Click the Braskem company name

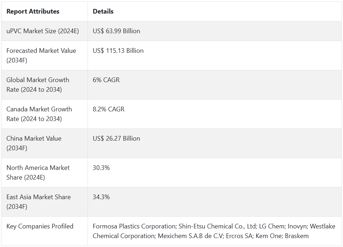[297, 236]
